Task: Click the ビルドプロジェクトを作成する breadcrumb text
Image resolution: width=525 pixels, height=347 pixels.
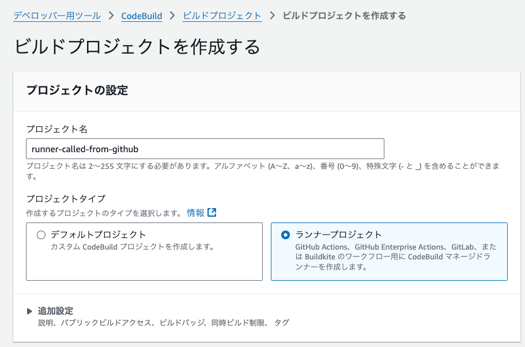Action: pos(344,16)
